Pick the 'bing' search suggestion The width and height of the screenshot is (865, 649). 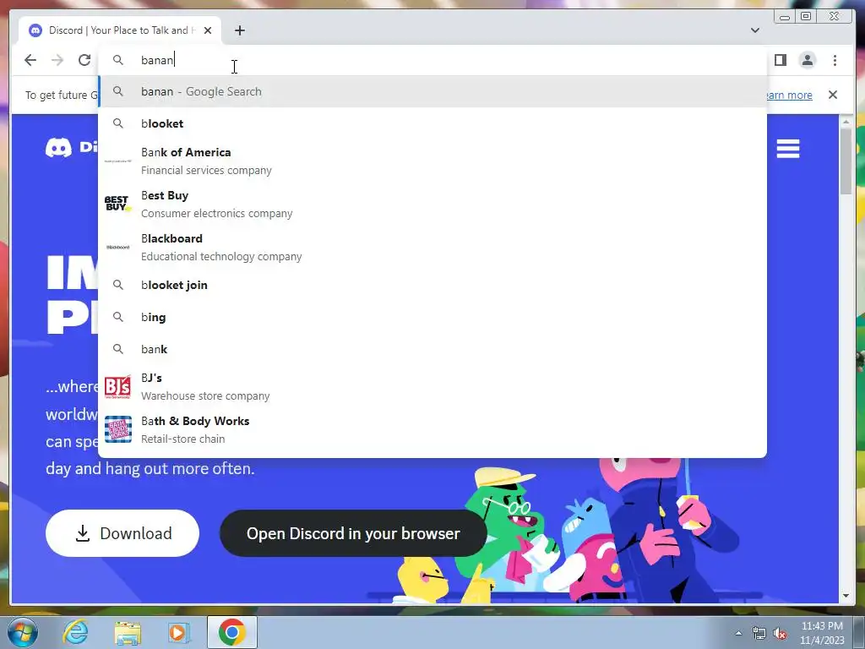pos(432,318)
